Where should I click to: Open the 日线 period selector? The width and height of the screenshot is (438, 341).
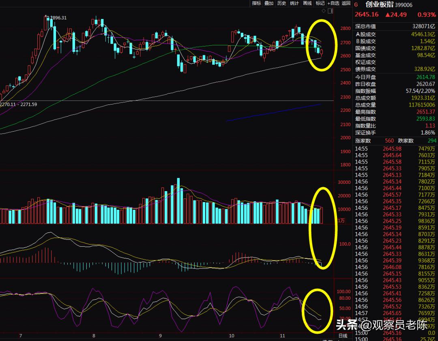[x=343, y=336]
